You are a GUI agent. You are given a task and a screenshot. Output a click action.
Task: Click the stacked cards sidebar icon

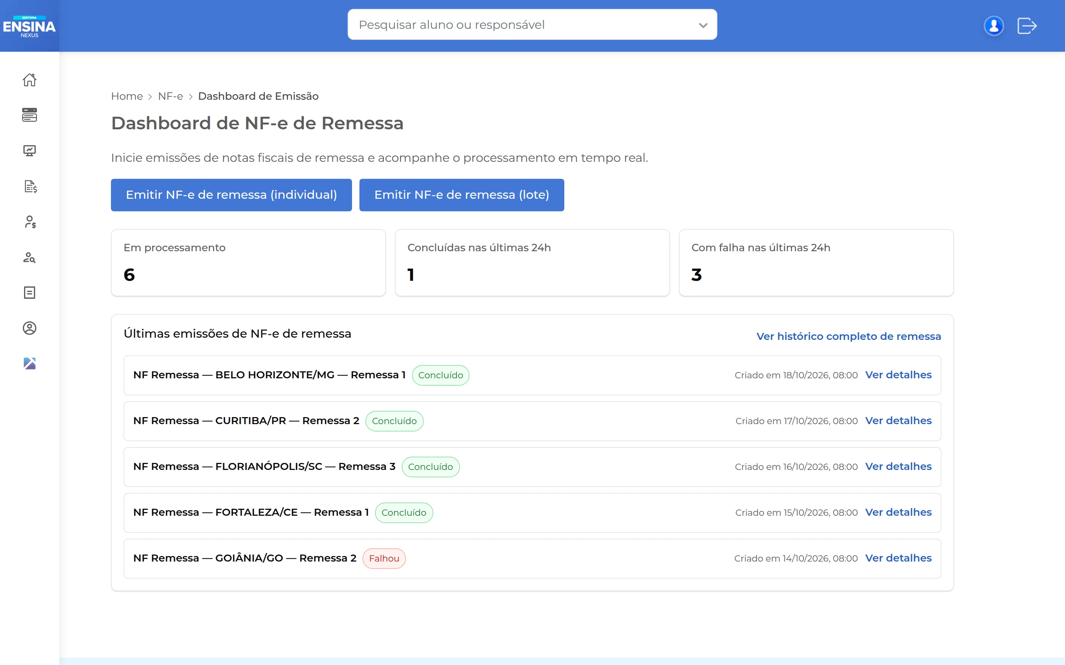coord(30,115)
